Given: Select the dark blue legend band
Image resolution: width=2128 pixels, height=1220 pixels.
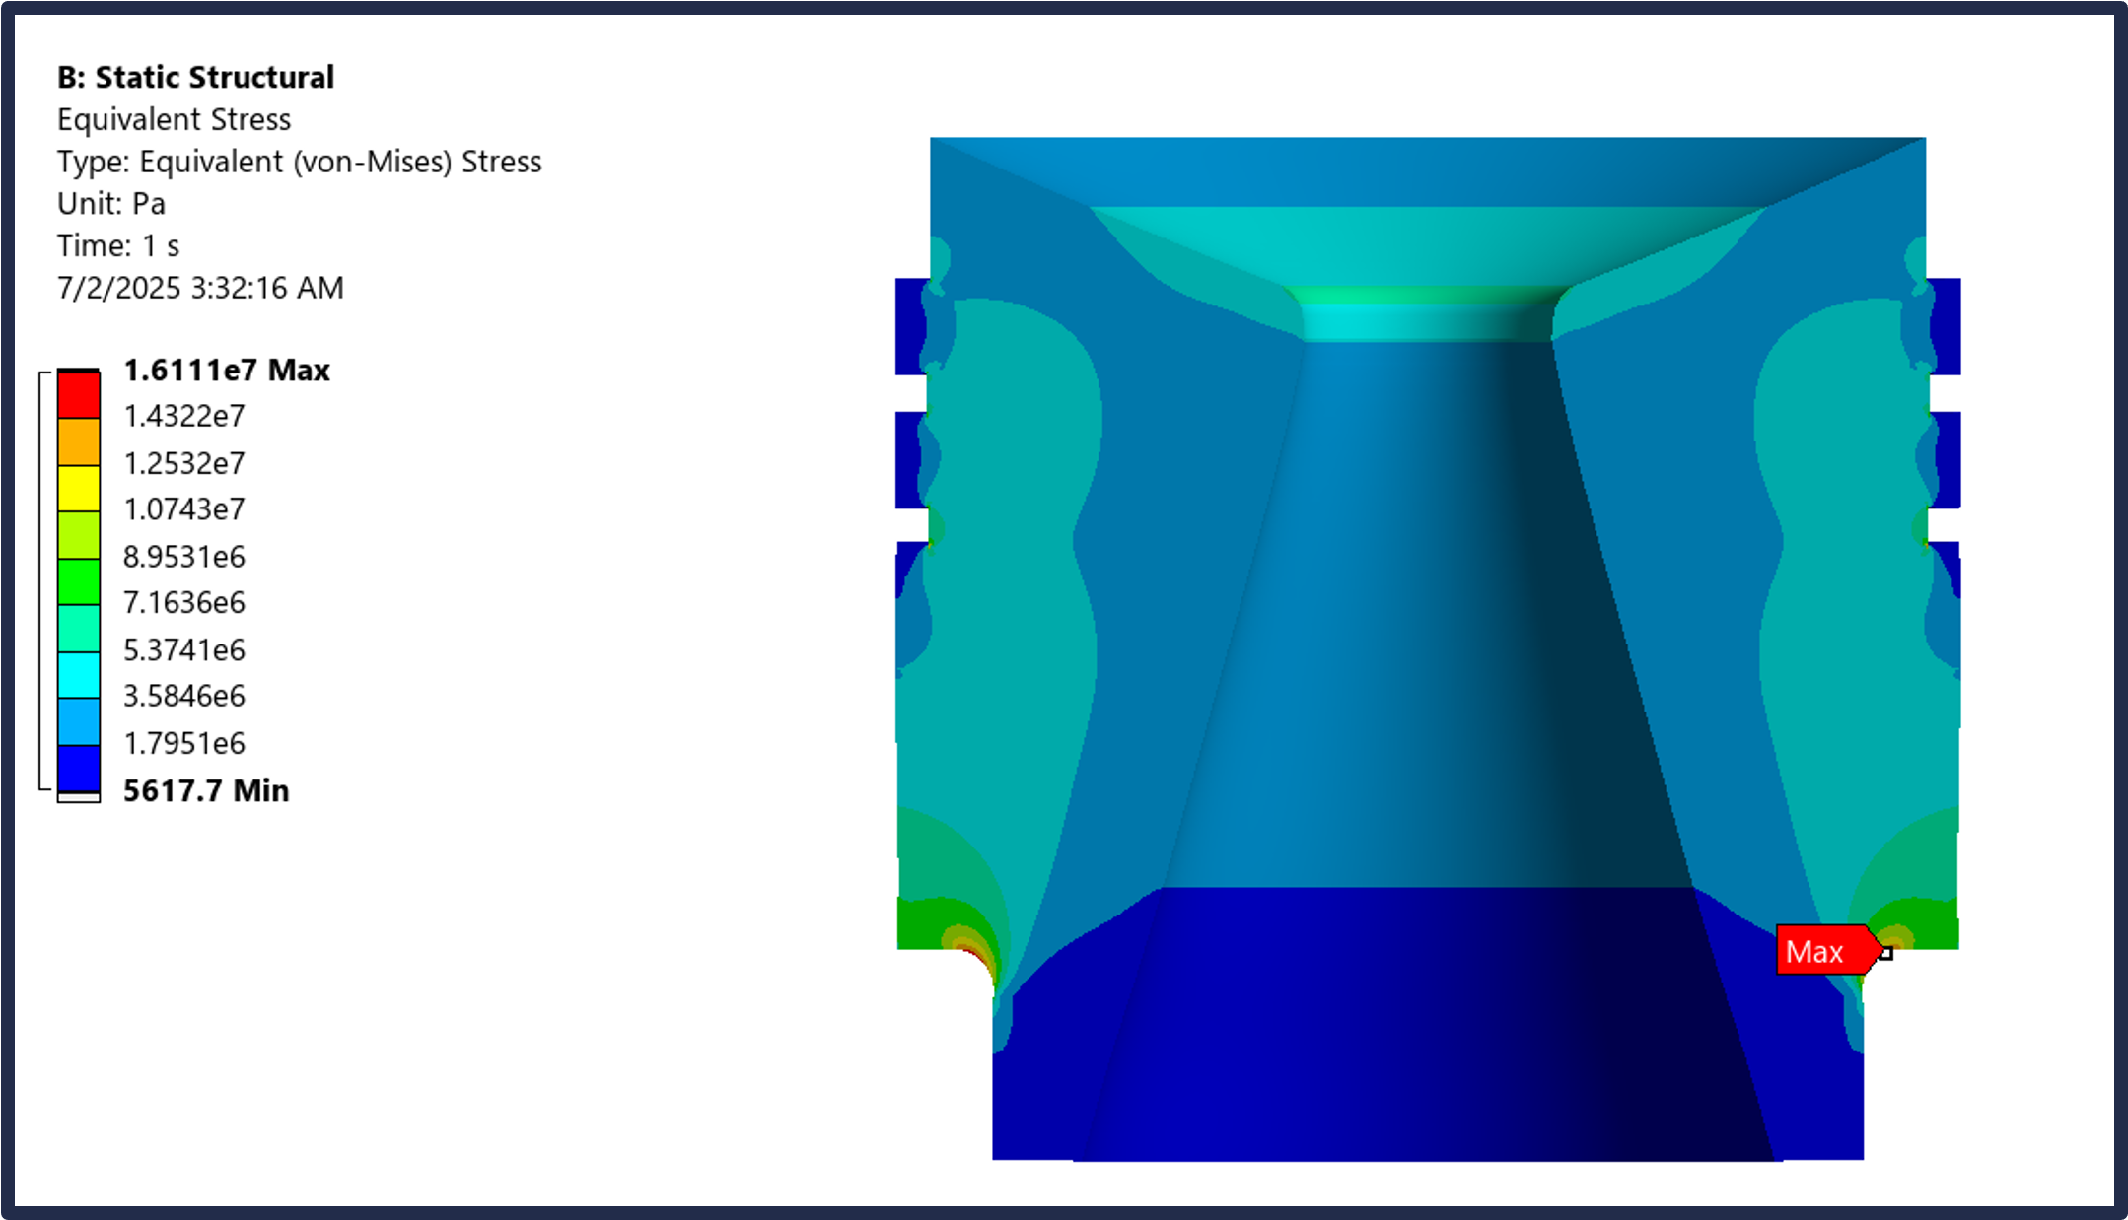Looking at the screenshot, I should click(79, 769).
